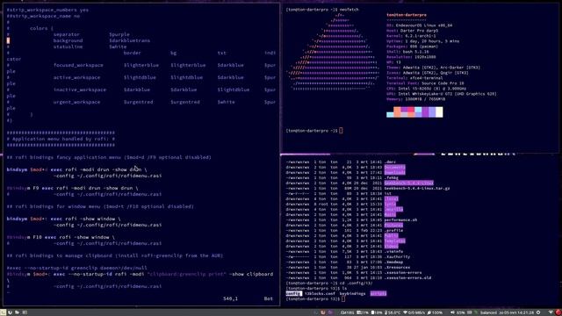Screen dimensions: 562x316
Task: Click the orange color block in neofetch output
Action: [x=397, y=112]
